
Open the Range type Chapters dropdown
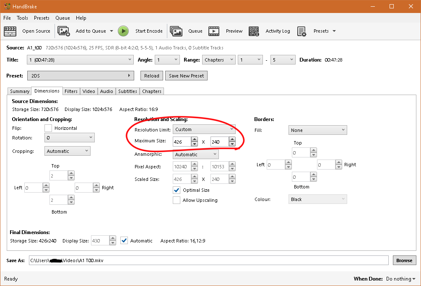coord(219,60)
